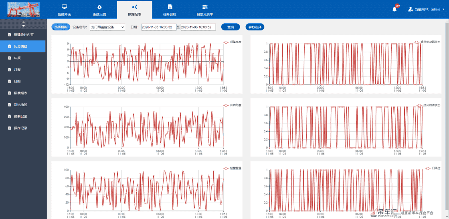Screen dimensions: 449x219
Task: Click the 查询 button
Action: click(231, 27)
